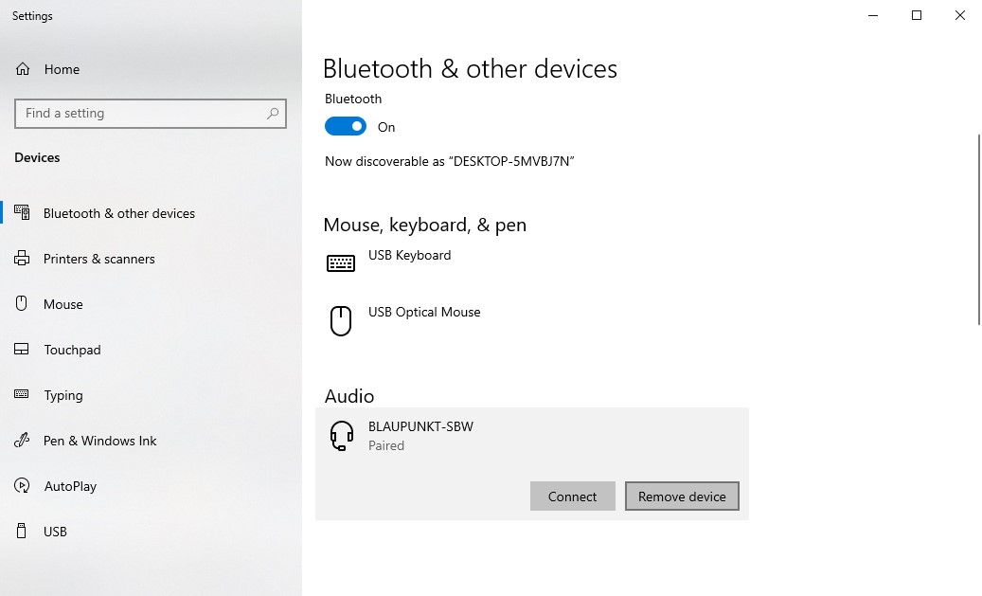The image size is (982, 596).
Task: Select the Printers & scanners icon
Action: point(22,259)
